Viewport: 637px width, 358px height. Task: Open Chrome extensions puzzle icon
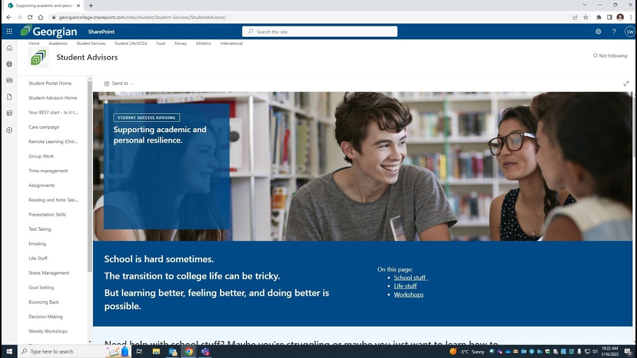[x=599, y=17]
